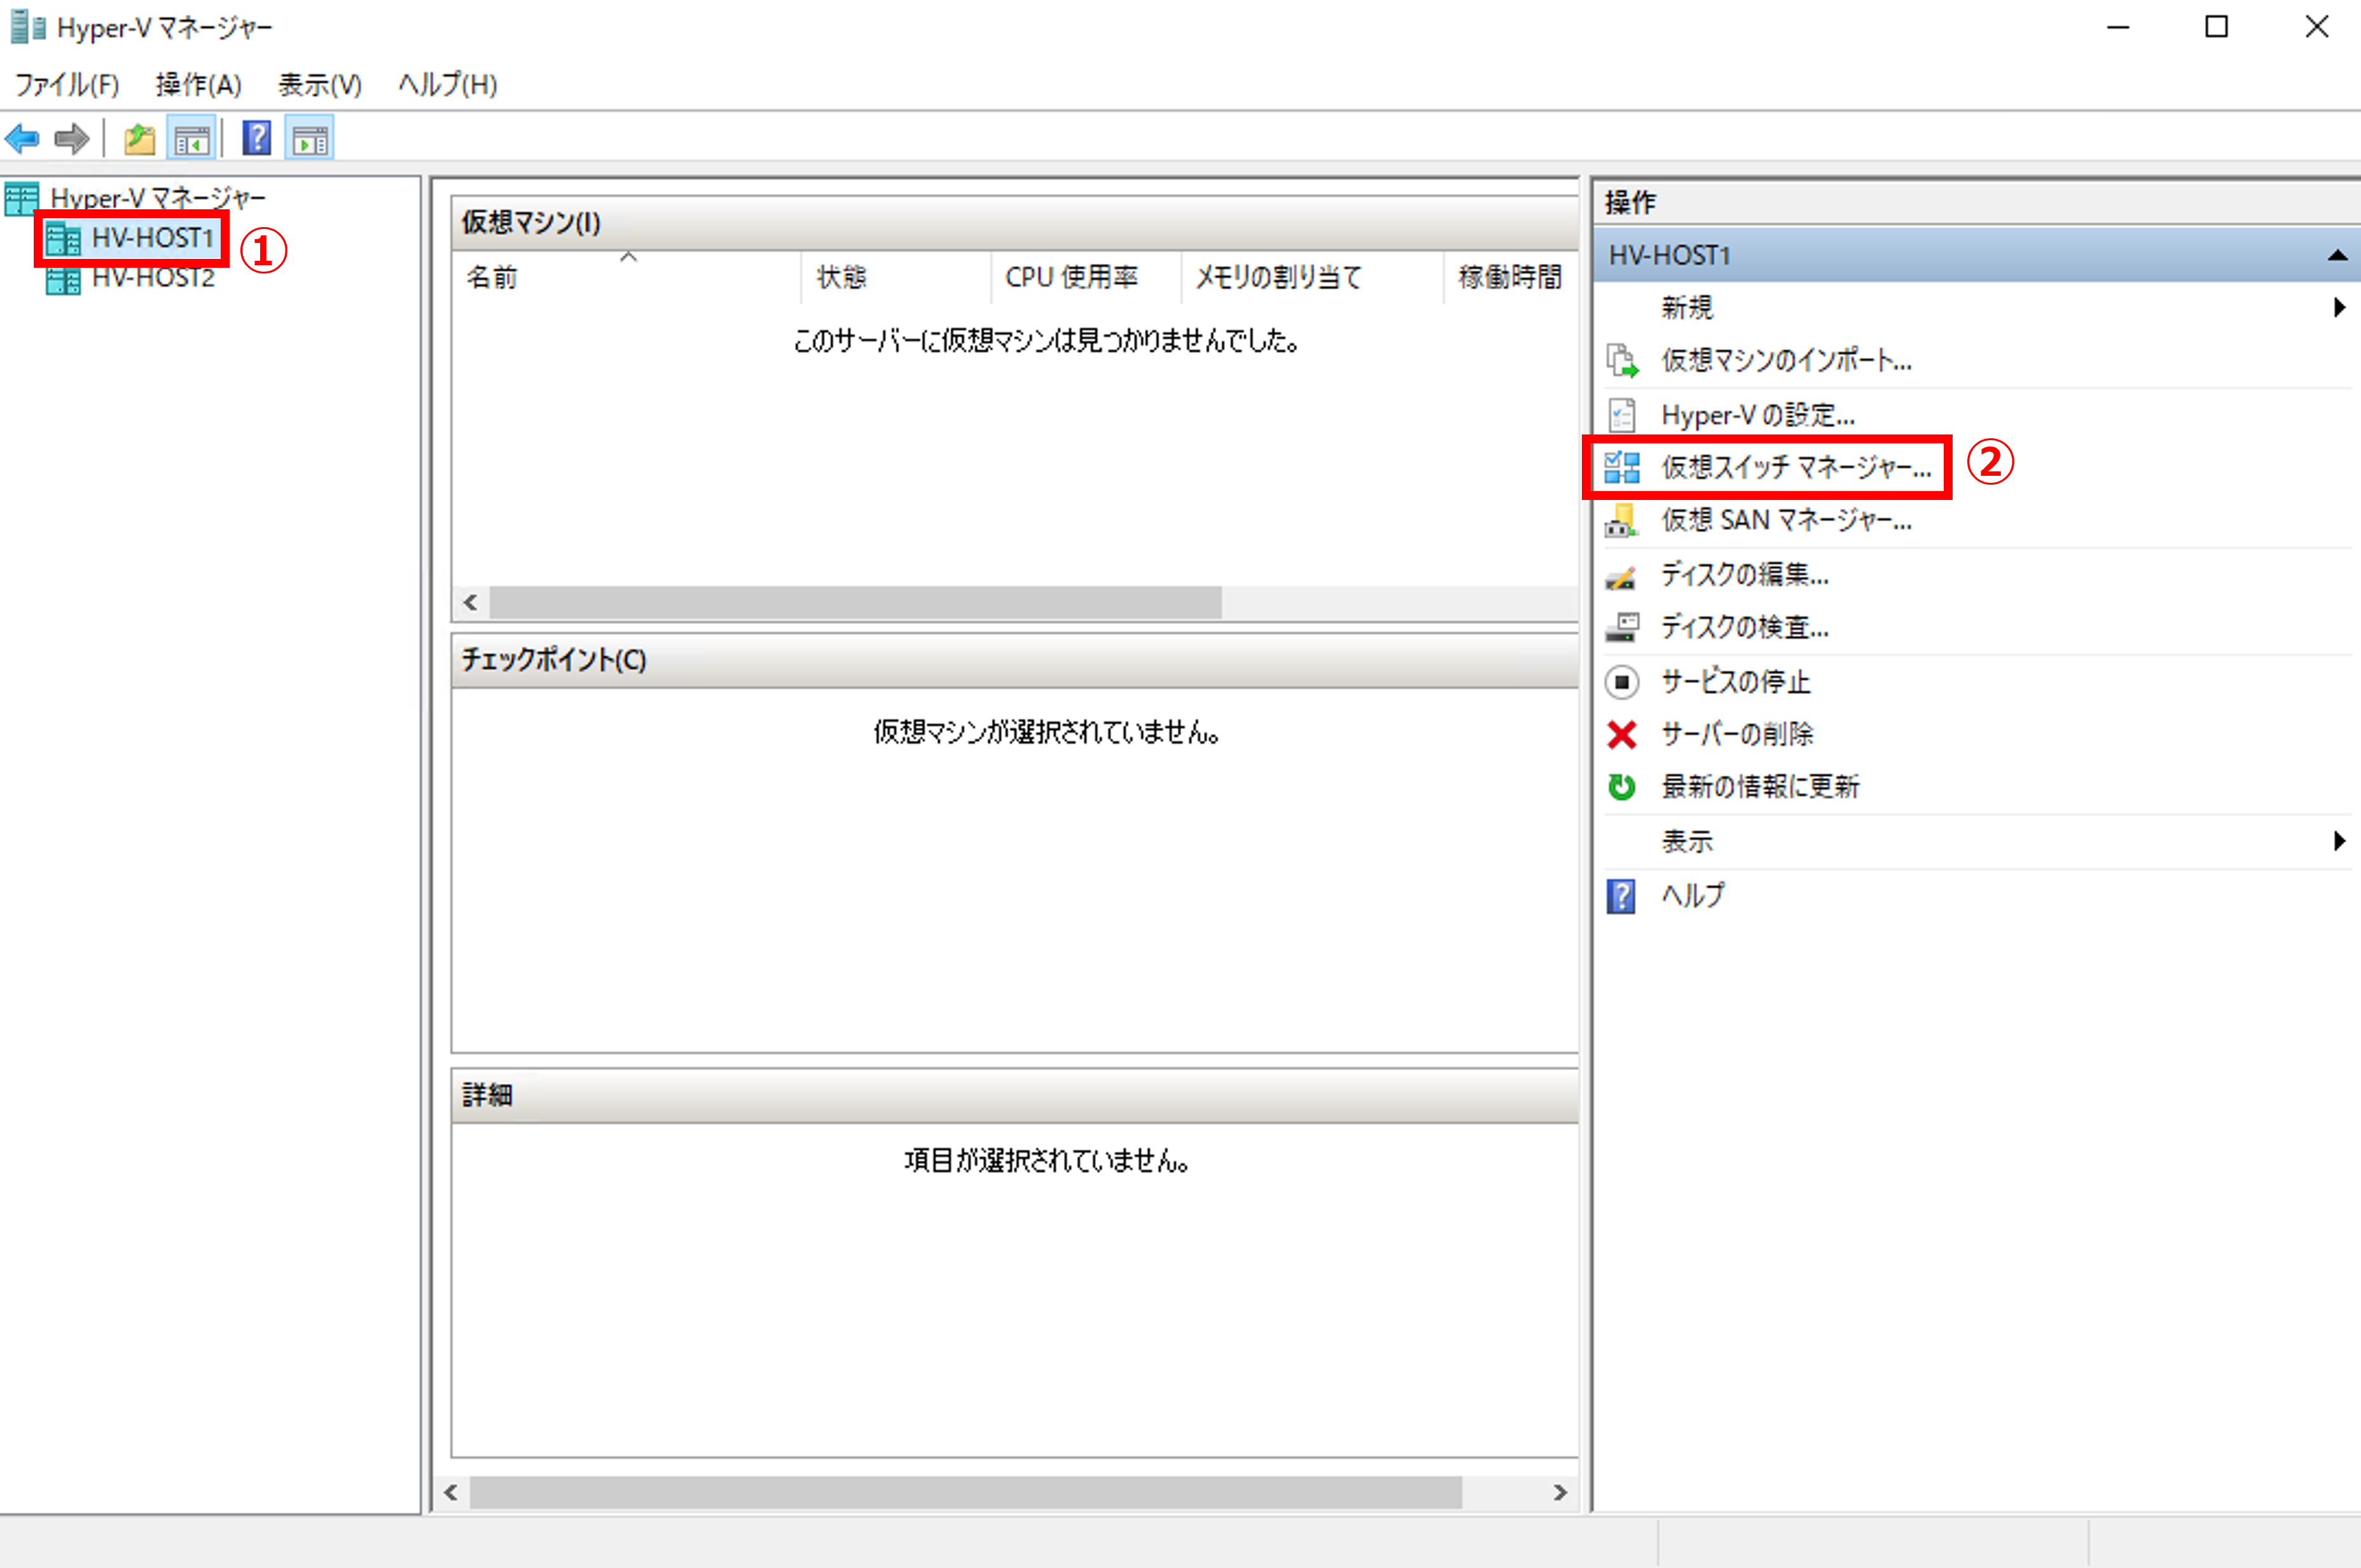Click the HV-HOST2 server icon
The width and height of the screenshot is (2361, 1568).
(64, 279)
